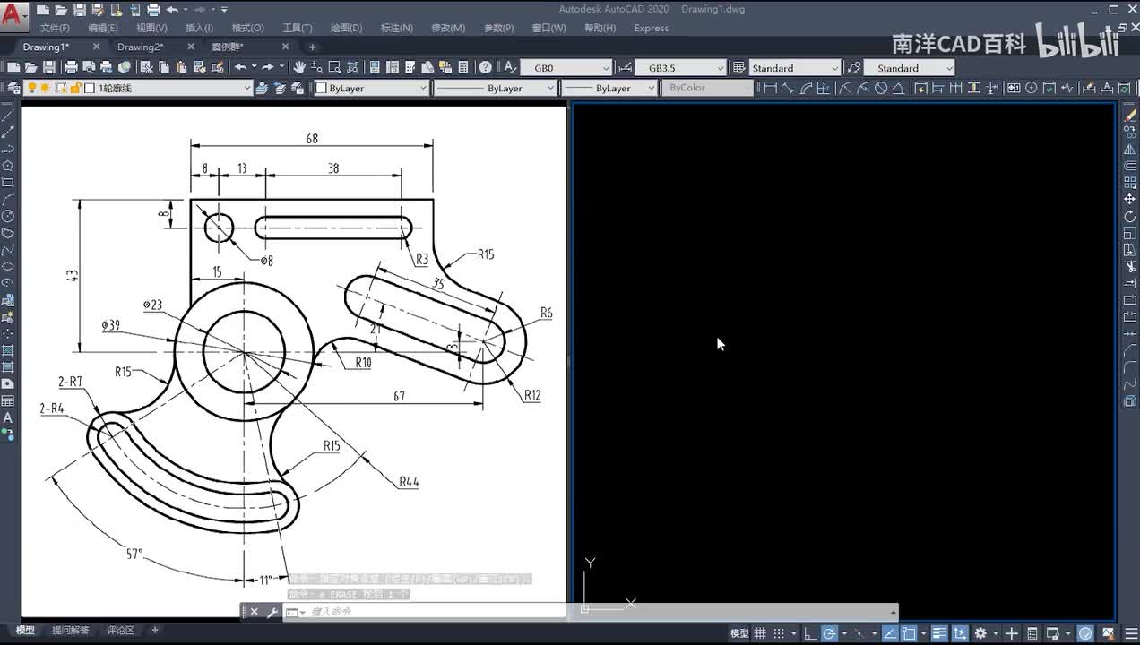Screen dimensions: 1140x645
Task: Switch to the Drawing2* tab
Action: pos(141,47)
